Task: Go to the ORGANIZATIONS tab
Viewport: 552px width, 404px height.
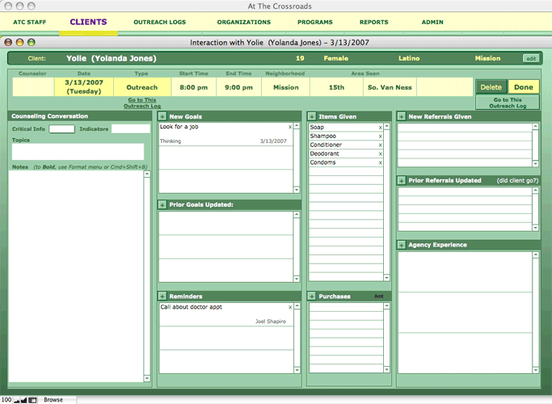Action: [x=243, y=22]
